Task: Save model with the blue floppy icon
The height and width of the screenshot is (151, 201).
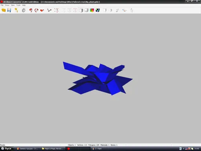Action: [x=9, y=10]
